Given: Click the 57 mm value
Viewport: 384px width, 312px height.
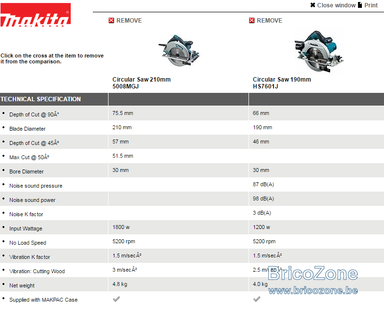Looking at the screenshot, I should tap(120, 142).
